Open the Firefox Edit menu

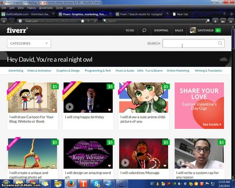12,8
